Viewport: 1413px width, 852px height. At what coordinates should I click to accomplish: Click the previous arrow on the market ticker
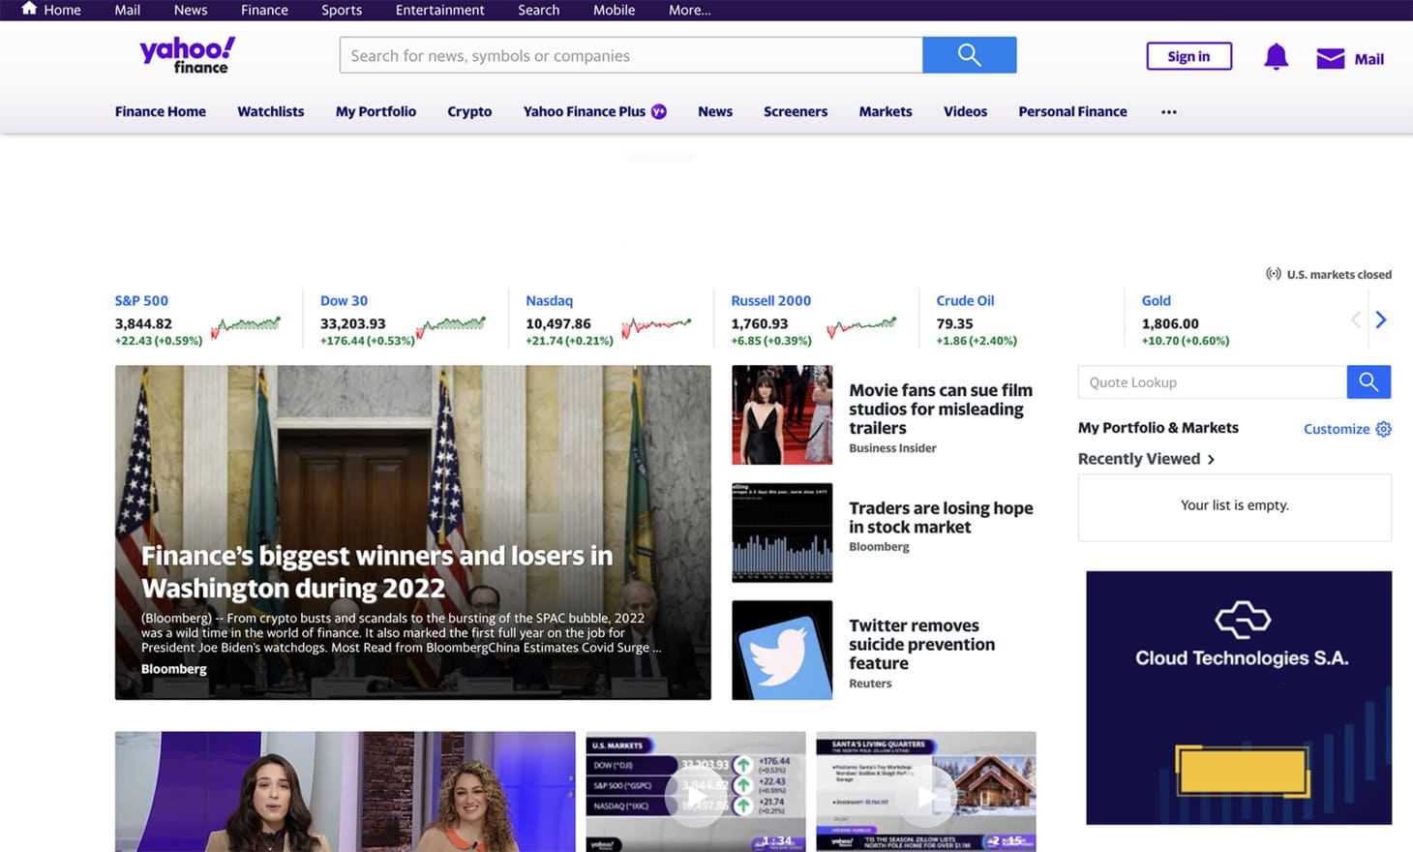(1356, 320)
